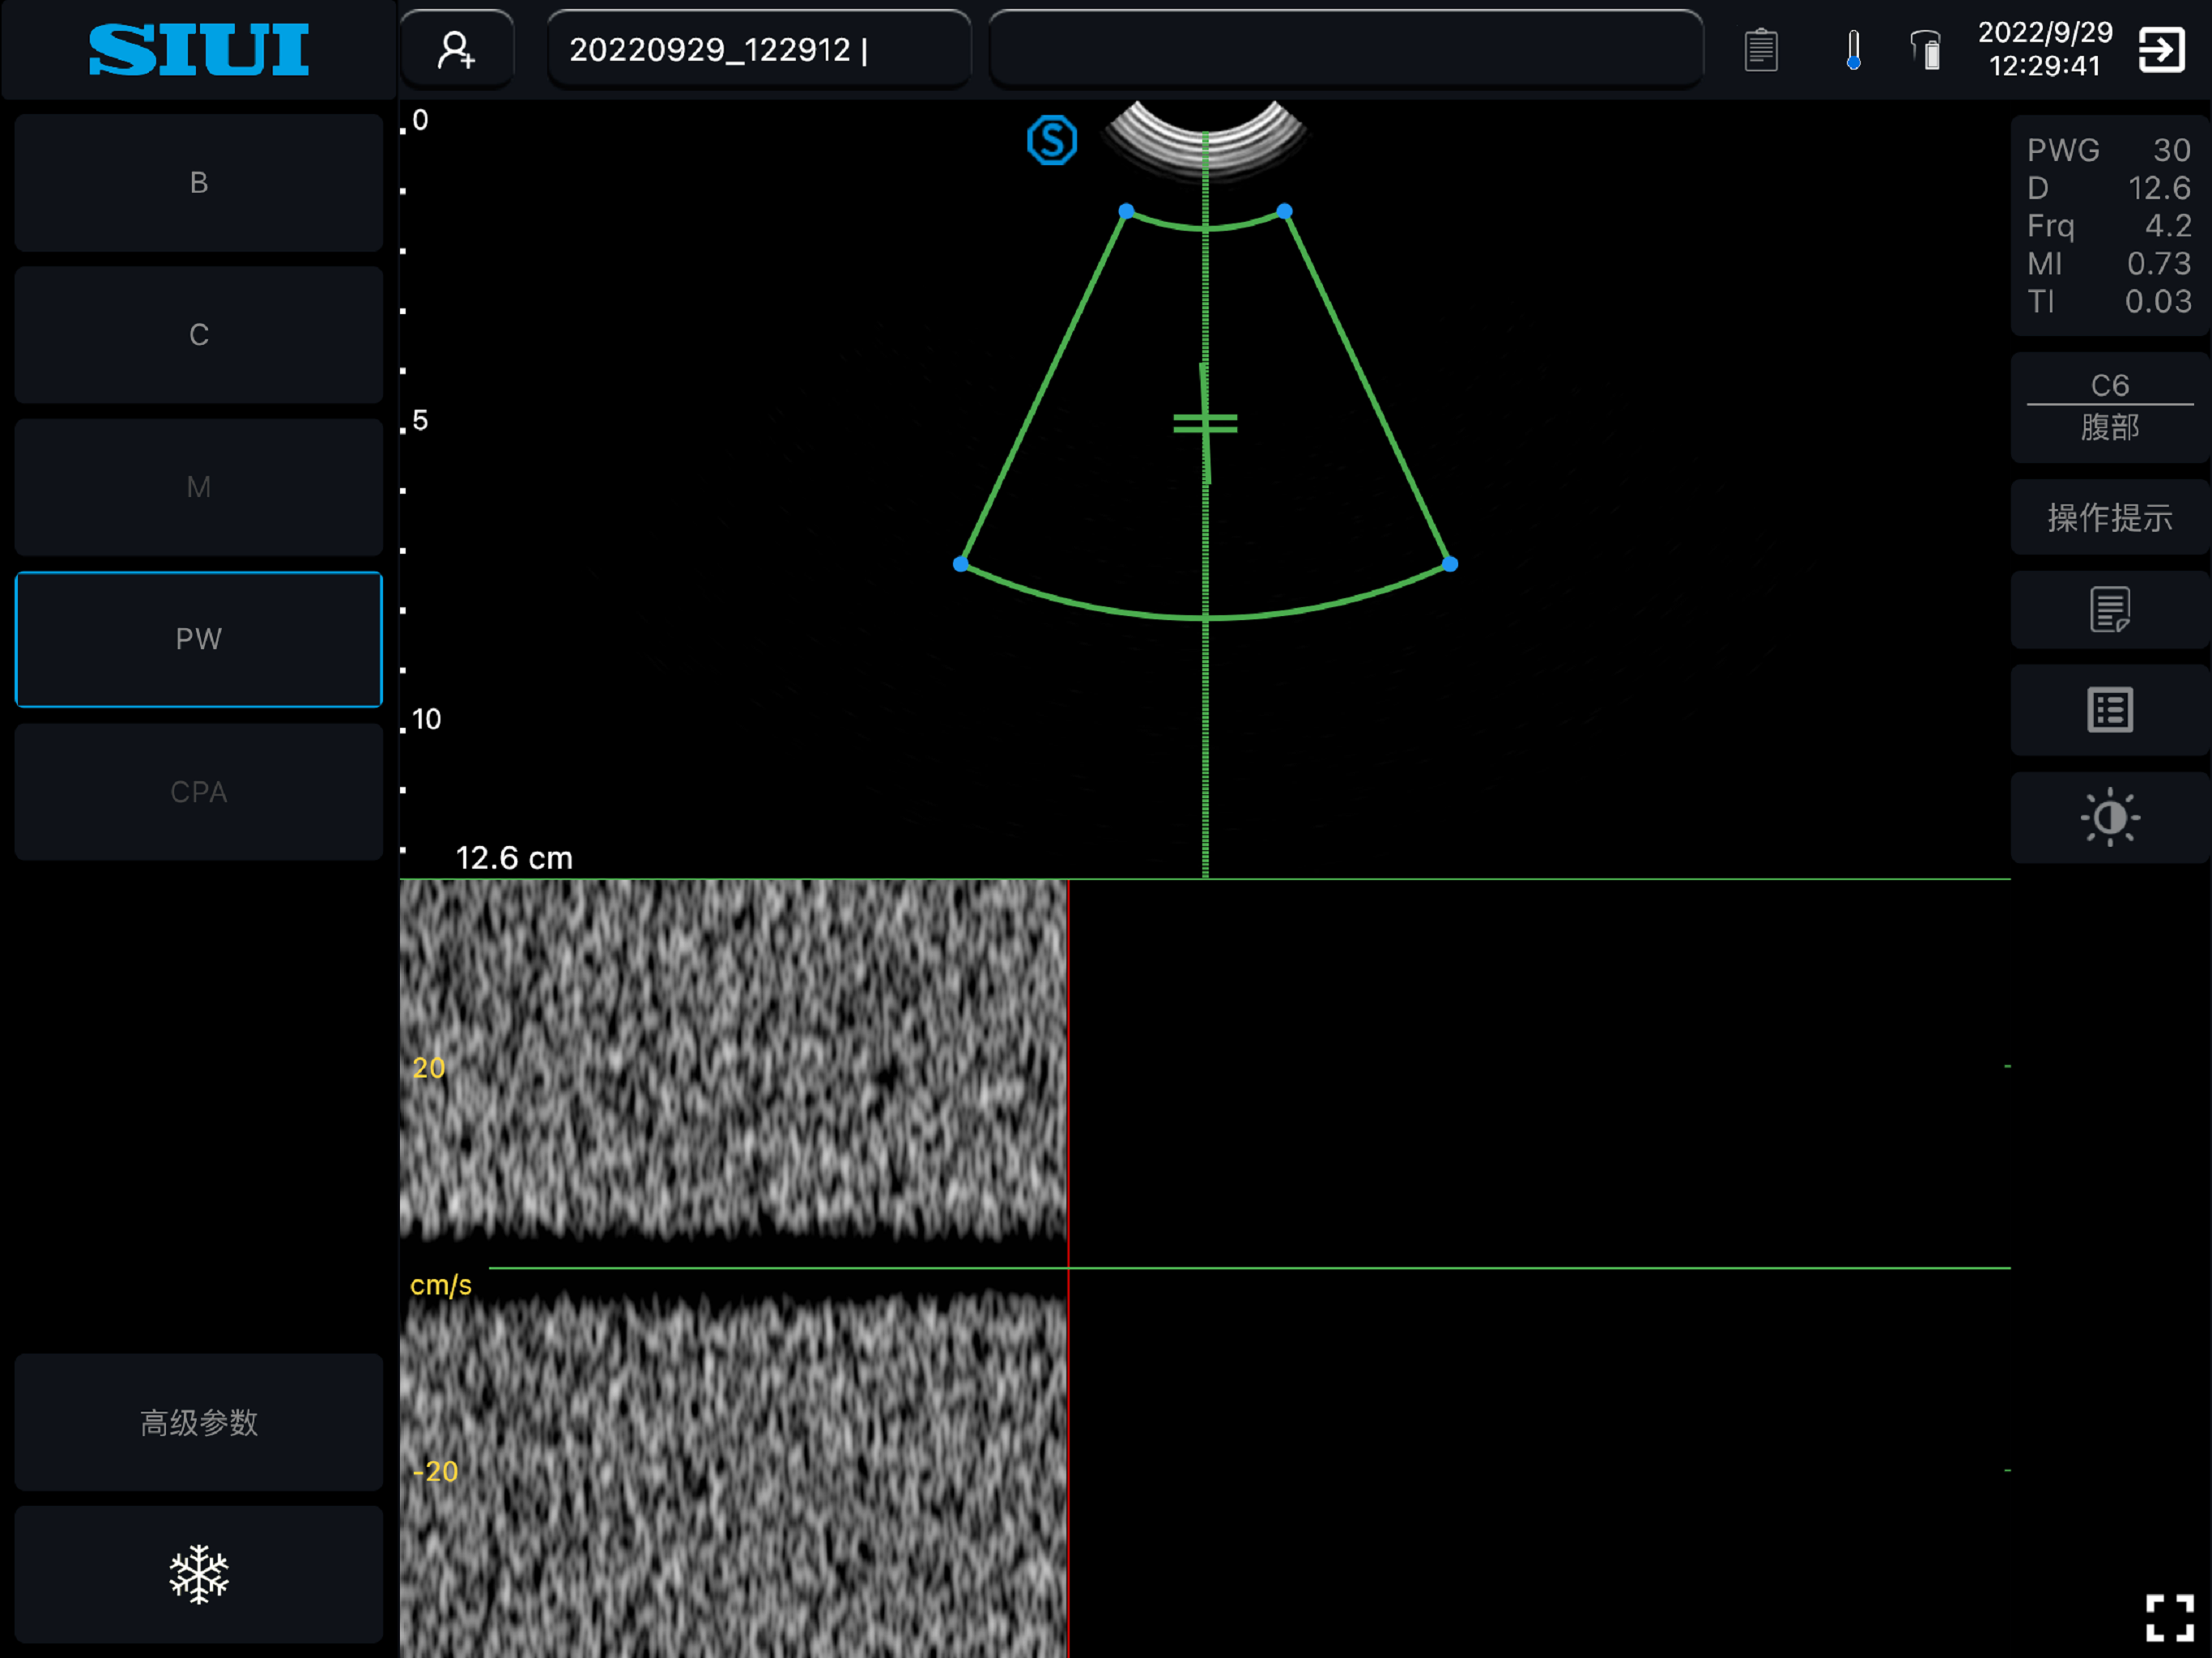The image size is (2212, 1658).
Task: Switch to C color mode
Action: [199, 334]
